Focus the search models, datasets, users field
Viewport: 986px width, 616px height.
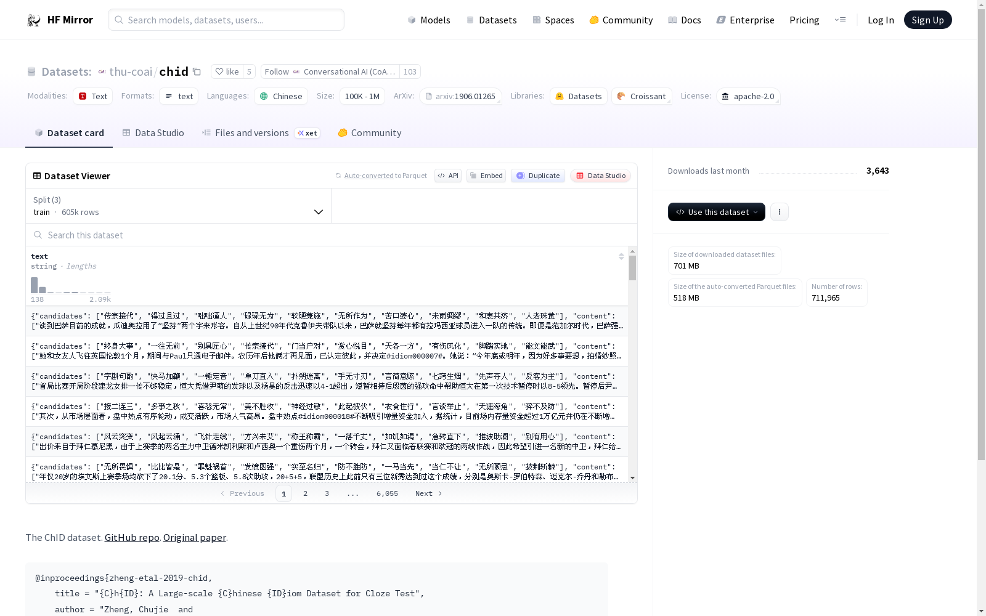tap(226, 20)
